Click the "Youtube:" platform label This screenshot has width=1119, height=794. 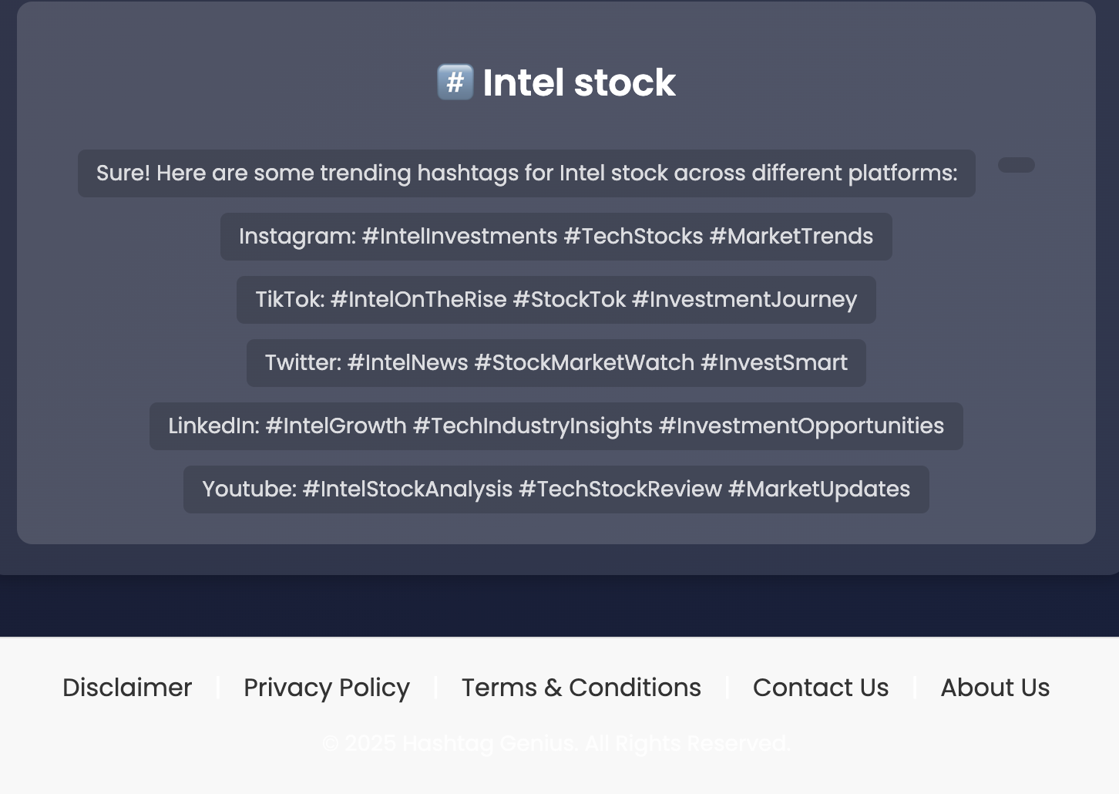pyautogui.click(x=249, y=490)
